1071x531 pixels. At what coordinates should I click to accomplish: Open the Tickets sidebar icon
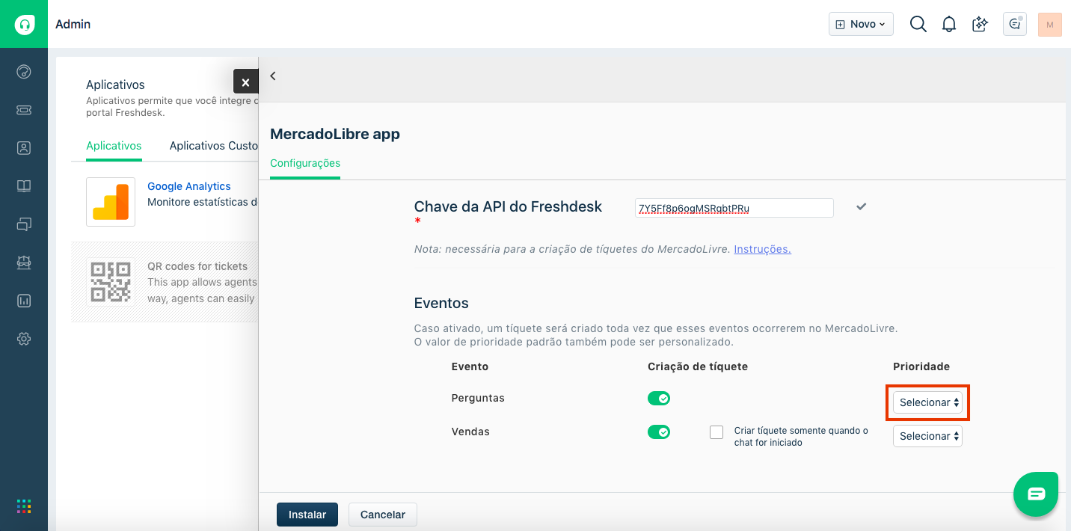pos(24,110)
